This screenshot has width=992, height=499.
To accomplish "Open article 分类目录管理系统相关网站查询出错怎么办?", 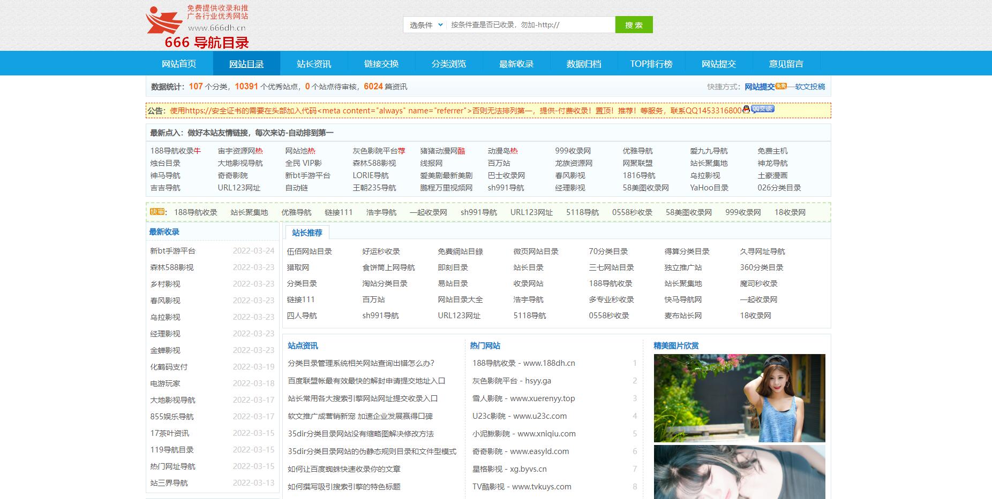I will pos(361,363).
